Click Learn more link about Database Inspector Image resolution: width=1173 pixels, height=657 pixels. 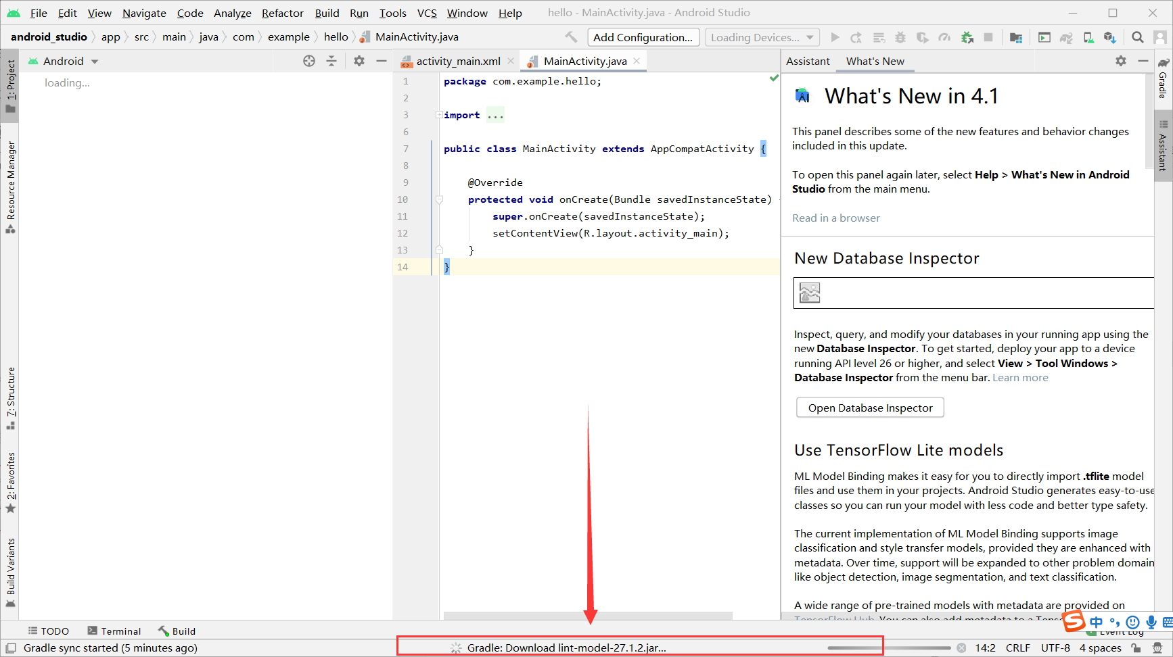pos(1020,377)
